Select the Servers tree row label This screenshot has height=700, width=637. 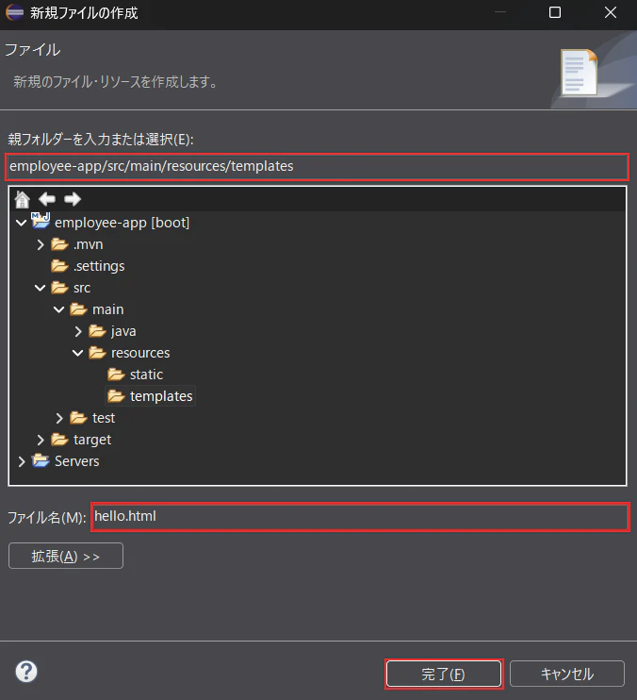77,461
